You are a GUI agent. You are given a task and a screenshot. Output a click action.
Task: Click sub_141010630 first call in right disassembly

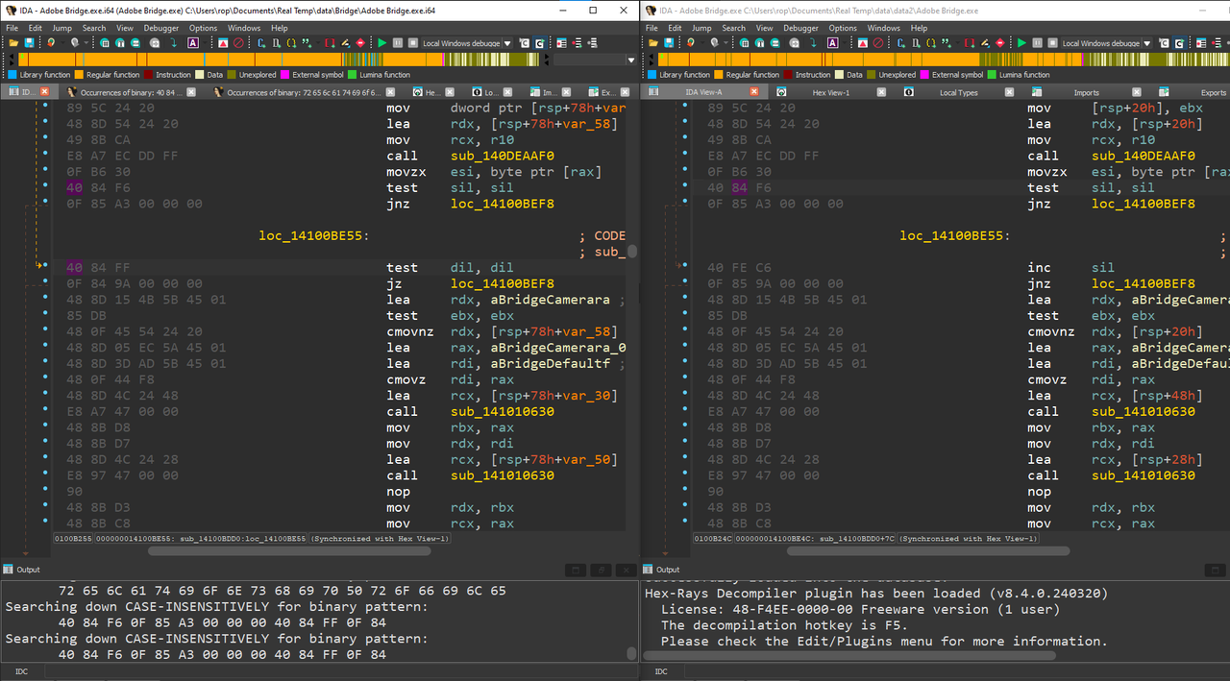tap(1144, 411)
